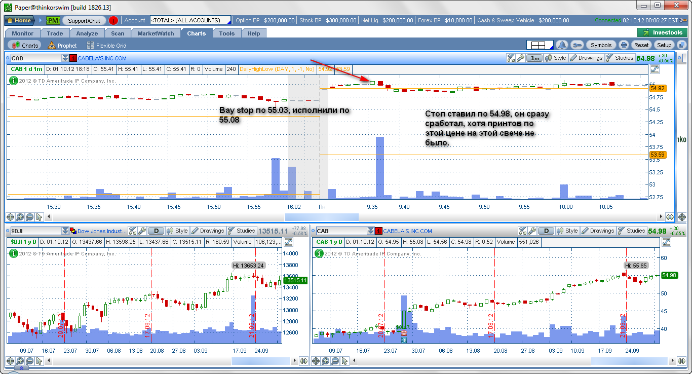The image size is (692, 374).
Task: Toggle price scale icon at top chart right
Action: [655, 69]
